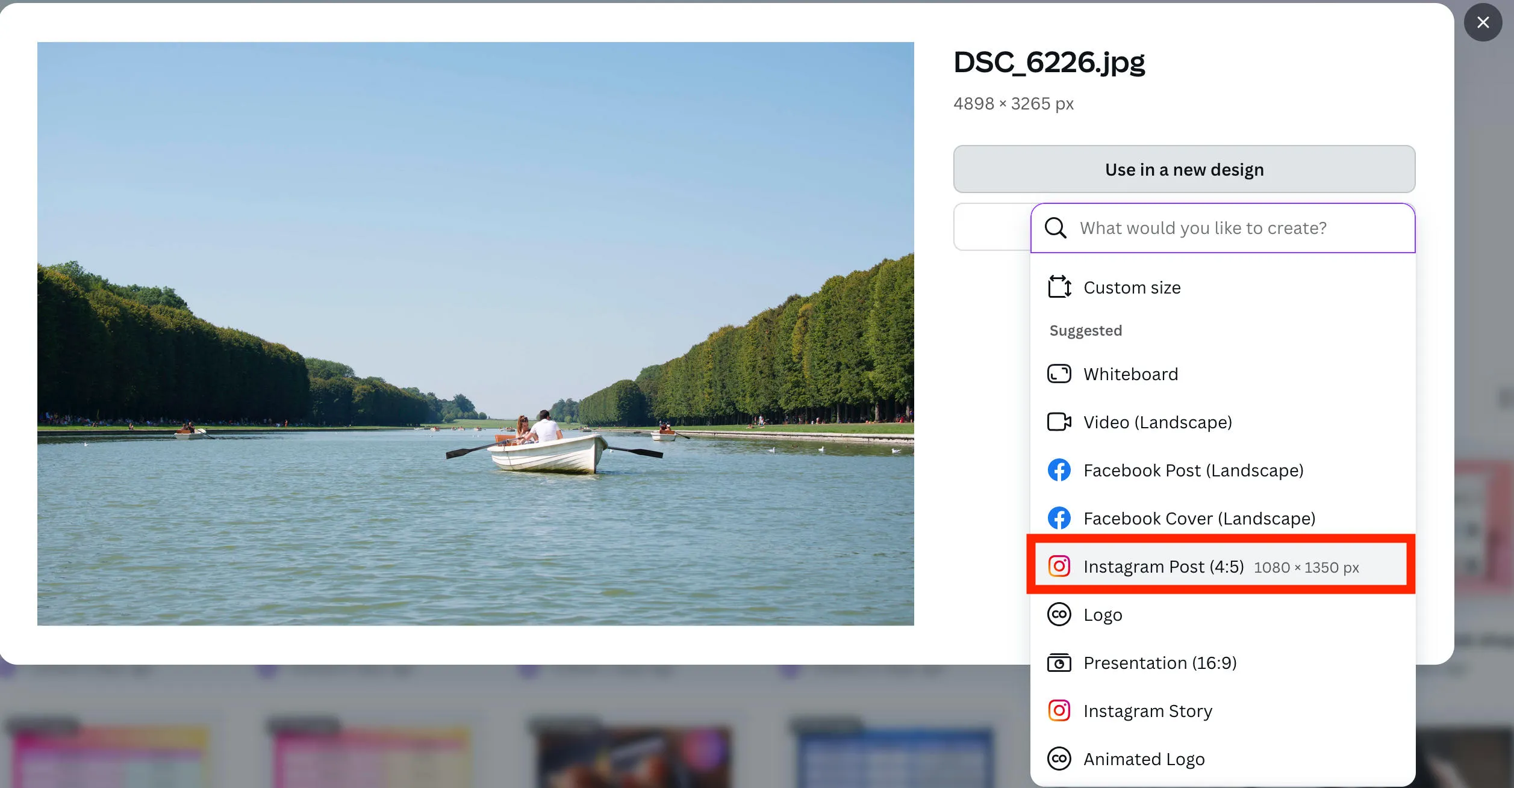Click the Instagram Post 4:5 icon
Image resolution: width=1514 pixels, height=788 pixels.
click(x=1059, y=566)
